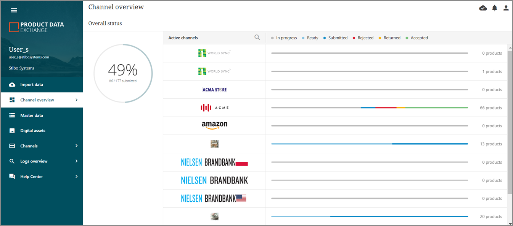The width and height of the screenshot is (513, 226).
Task: Open the hamburger menu icon
Action: (x=14, y=10)
